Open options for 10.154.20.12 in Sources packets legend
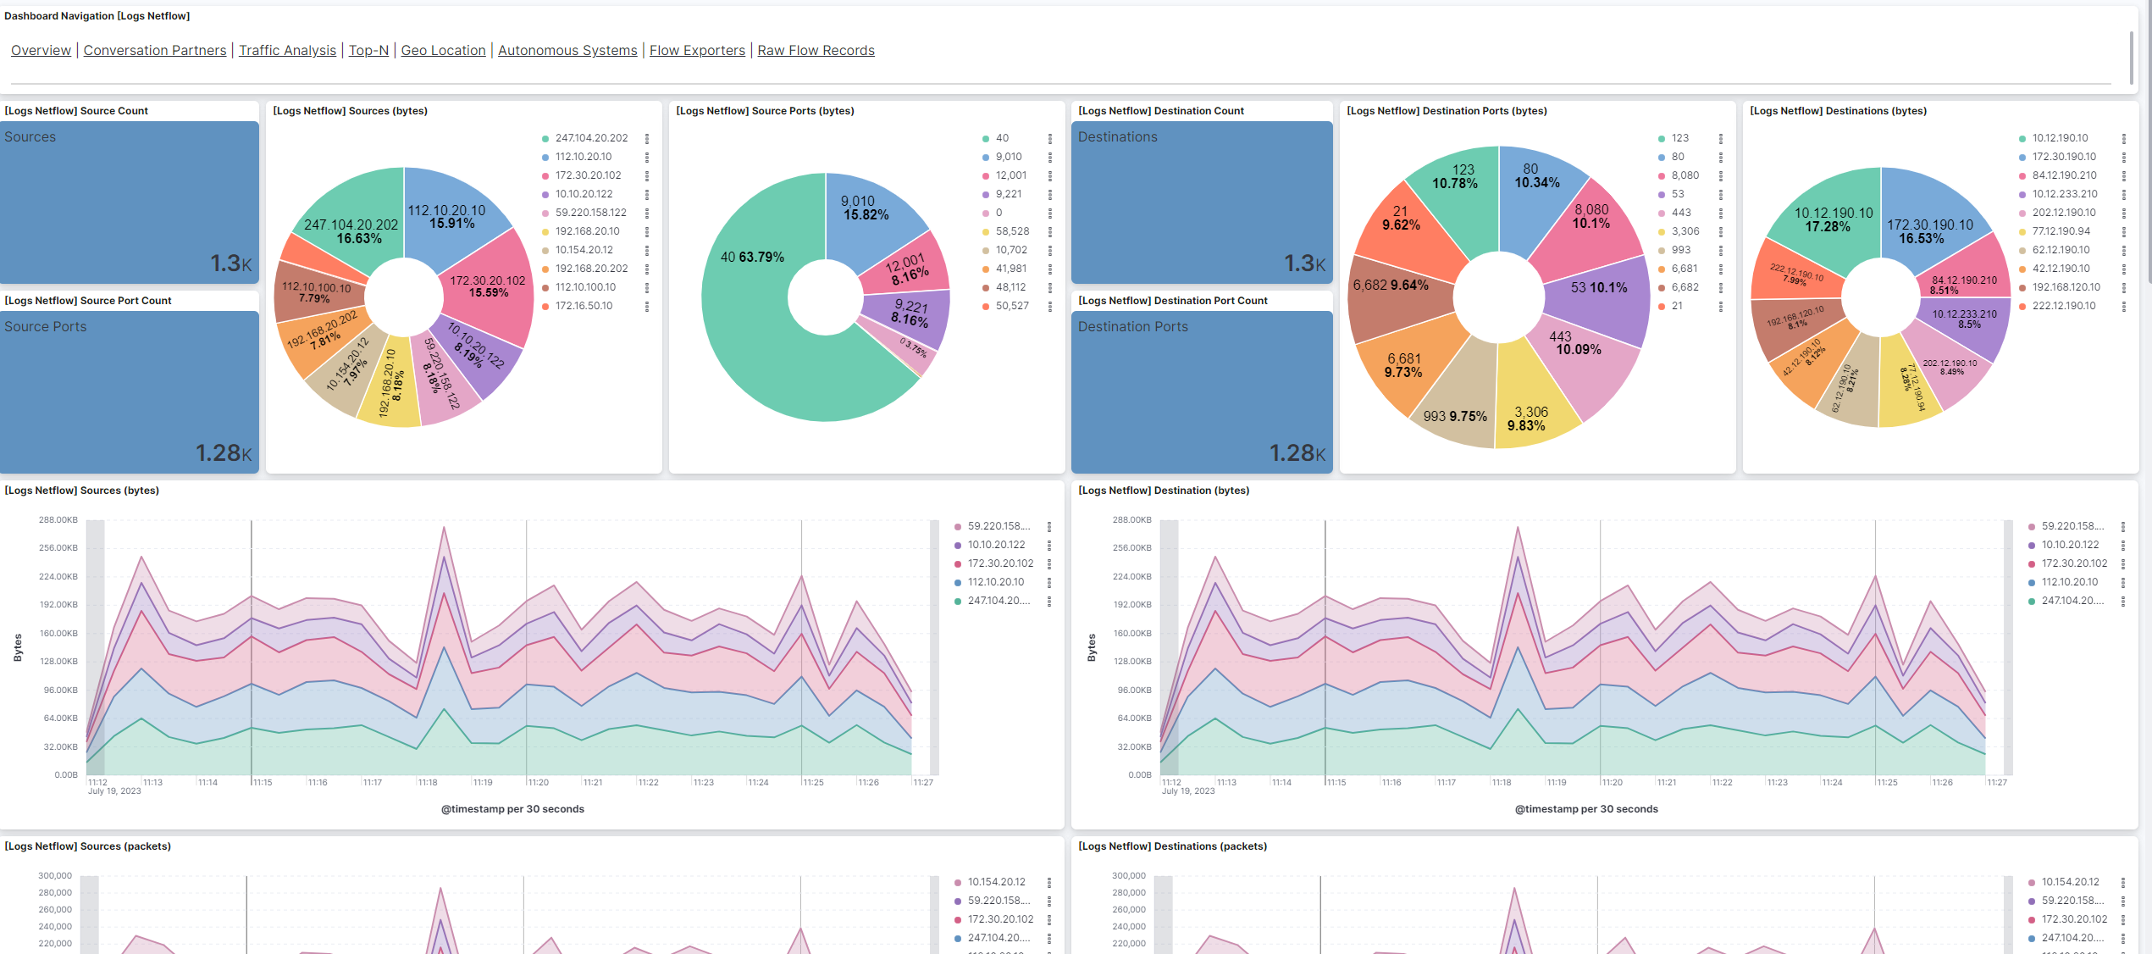 click(x=1049, y=882)
